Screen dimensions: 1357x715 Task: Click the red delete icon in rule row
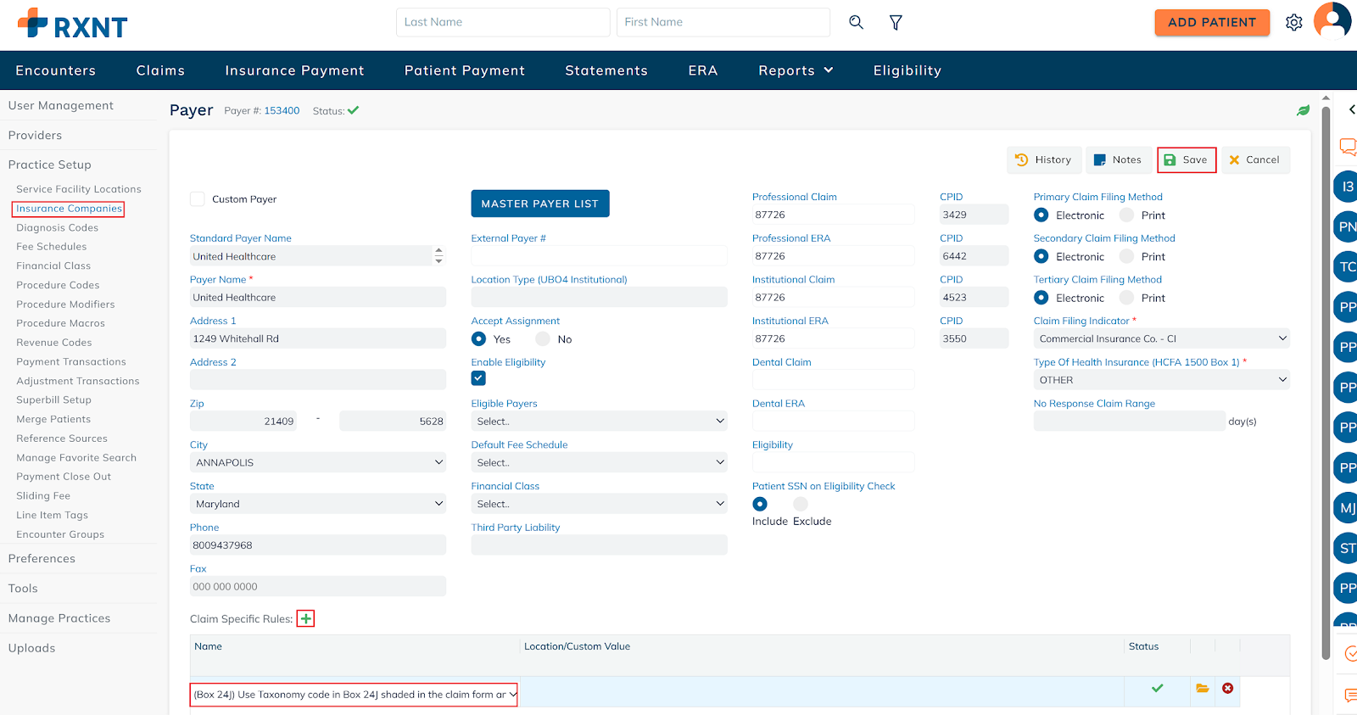(1227, 688)
